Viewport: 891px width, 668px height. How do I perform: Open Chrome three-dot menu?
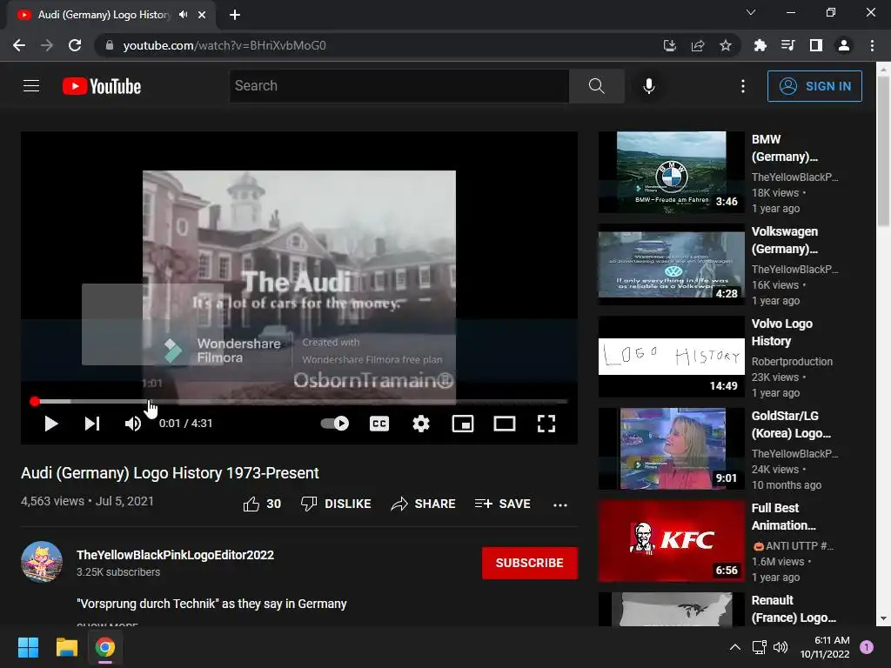click(872, 45)
